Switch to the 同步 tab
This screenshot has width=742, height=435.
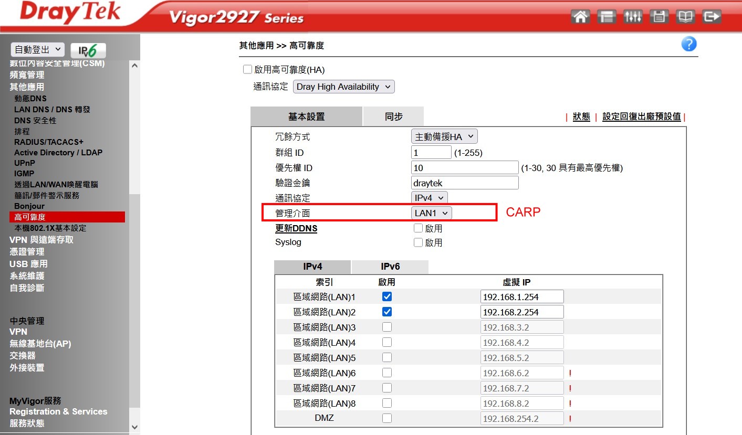click(393, 116)
